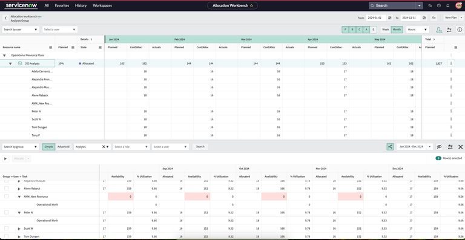
Task: Expand the Scott W row
Action: tap(19, 229)
